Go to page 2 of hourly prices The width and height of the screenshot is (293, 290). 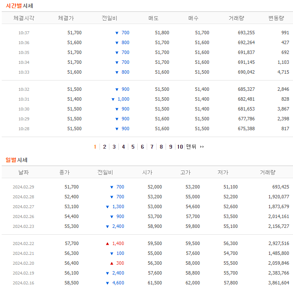[x=105, y=147]
